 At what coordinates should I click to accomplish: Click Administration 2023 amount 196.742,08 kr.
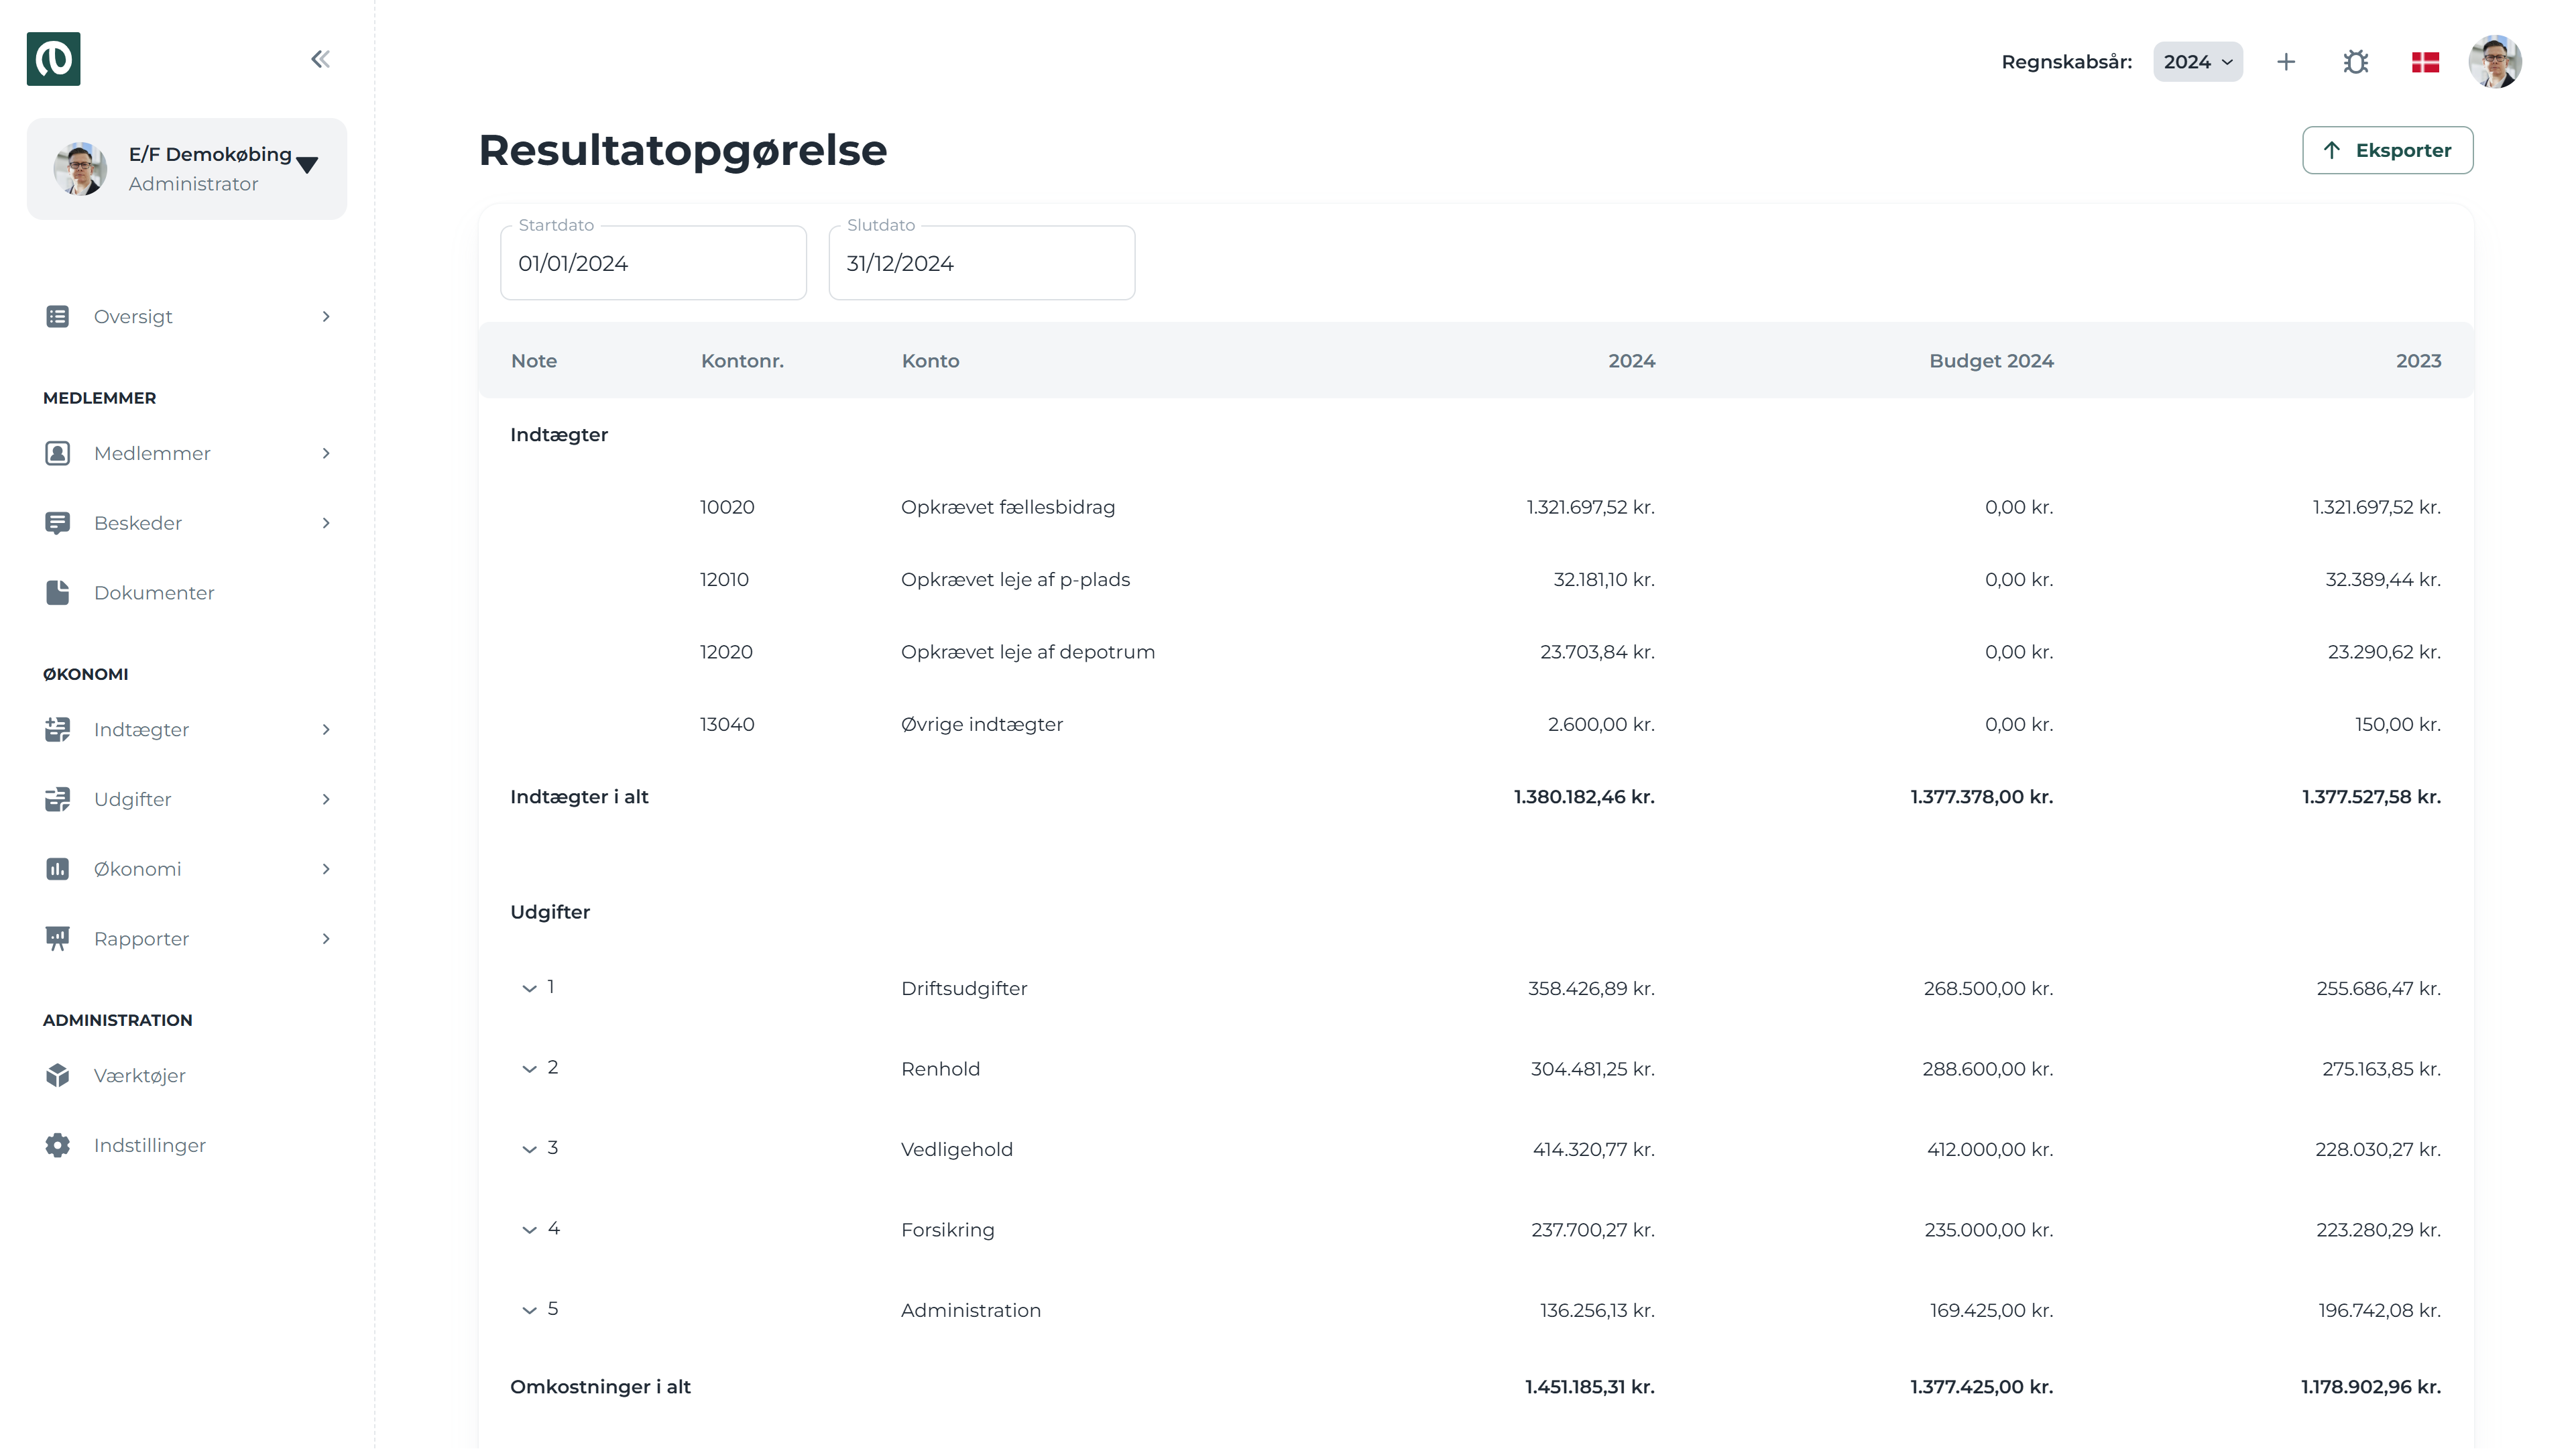click(x=2379, y=1310)
